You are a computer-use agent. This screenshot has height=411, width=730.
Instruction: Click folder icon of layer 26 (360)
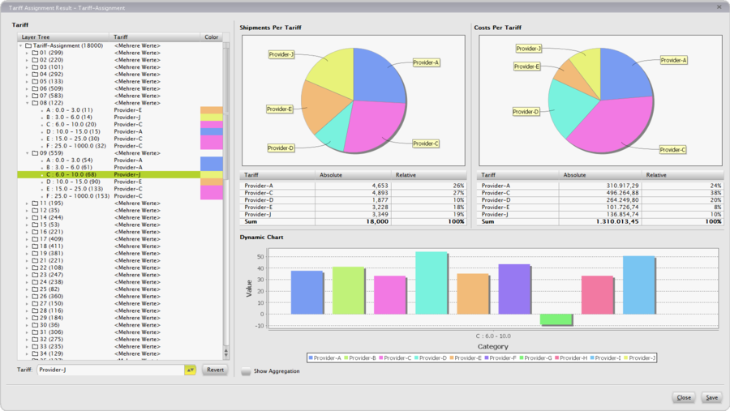pos(35,296)
